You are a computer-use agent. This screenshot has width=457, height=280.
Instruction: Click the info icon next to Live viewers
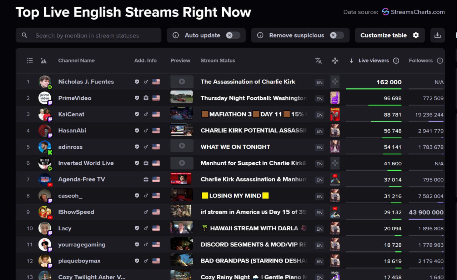click(x=396, y=61)
